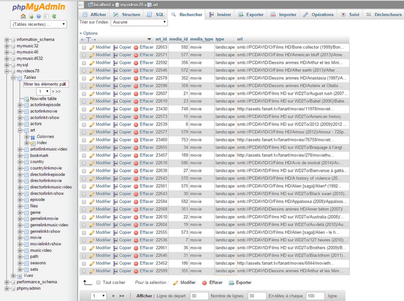Click the Nombre de lignes input field

(257, 296)
